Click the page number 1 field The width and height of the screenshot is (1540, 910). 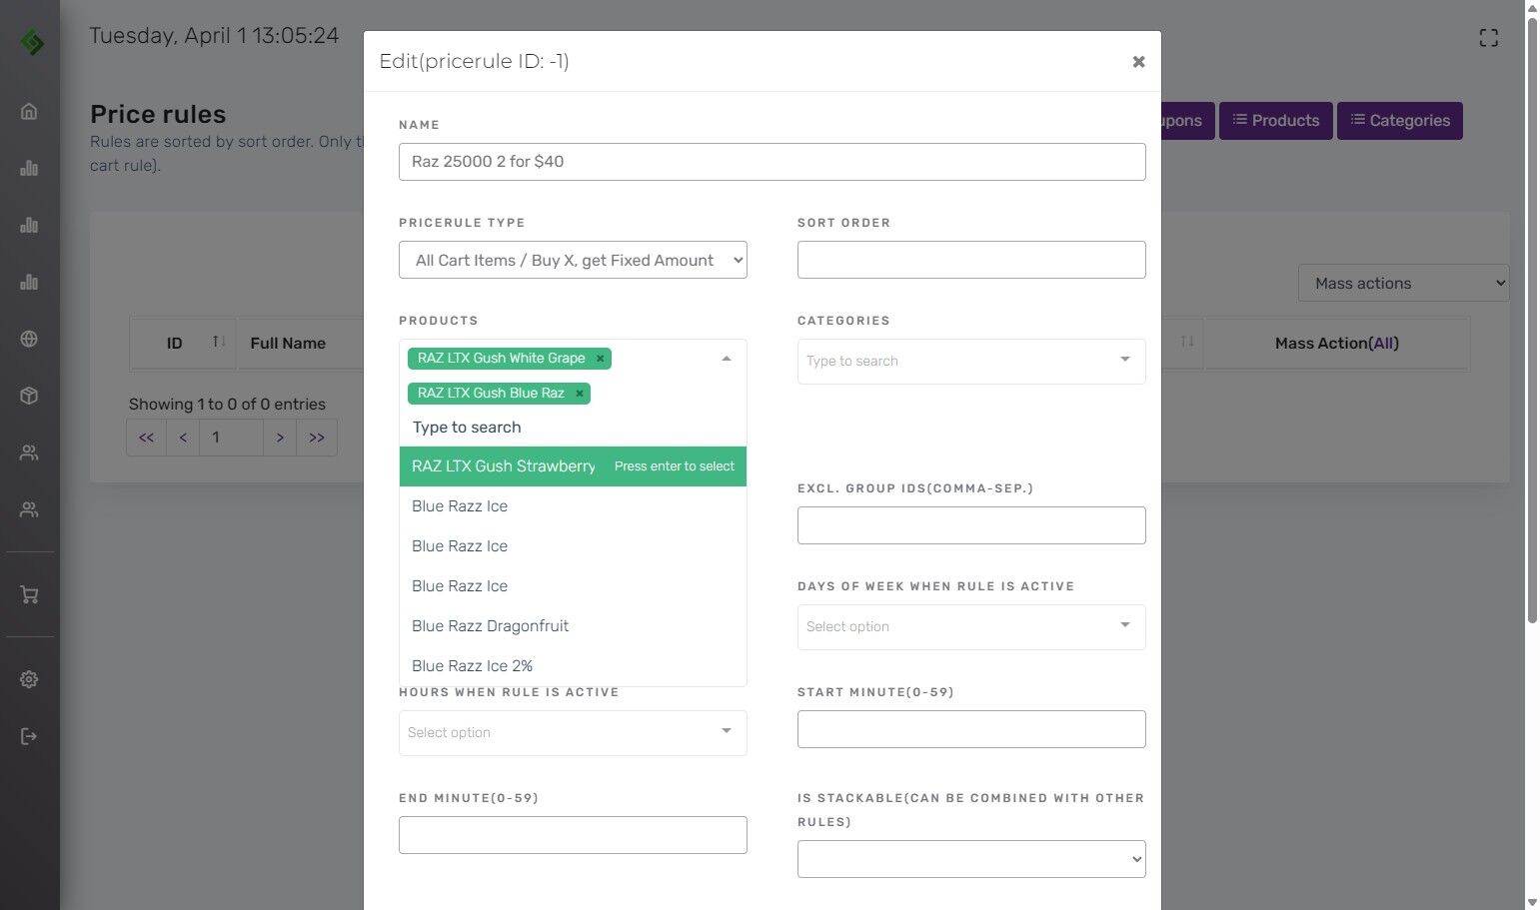point(232,438)
